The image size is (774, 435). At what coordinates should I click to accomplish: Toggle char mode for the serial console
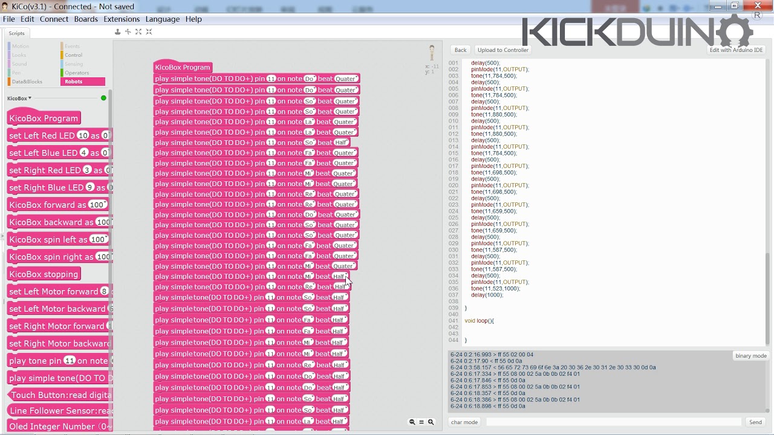(x=464, y=422)
